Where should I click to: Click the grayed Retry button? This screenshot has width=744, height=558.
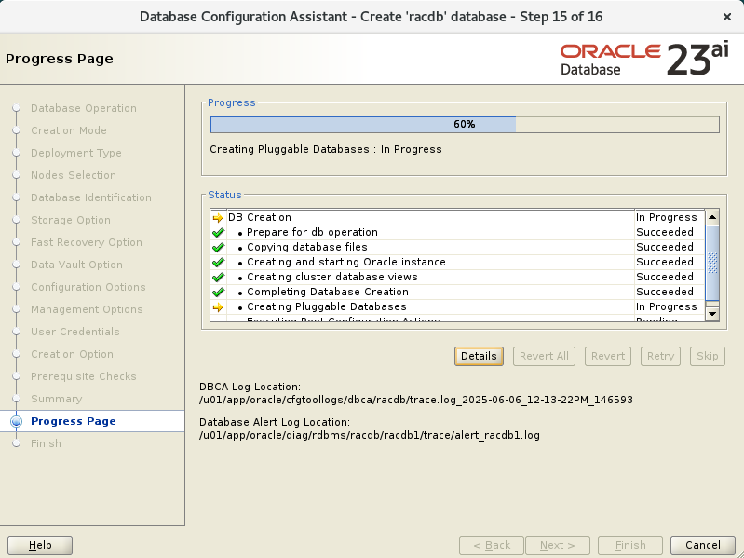point(660,356)
